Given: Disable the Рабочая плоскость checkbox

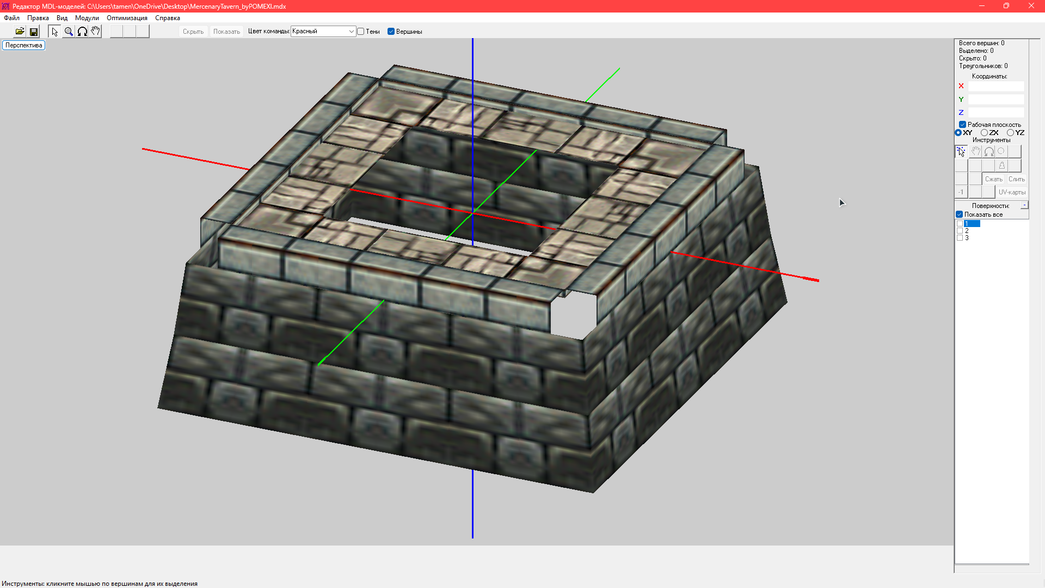Looking at the screenshot, I should point(962,125).
